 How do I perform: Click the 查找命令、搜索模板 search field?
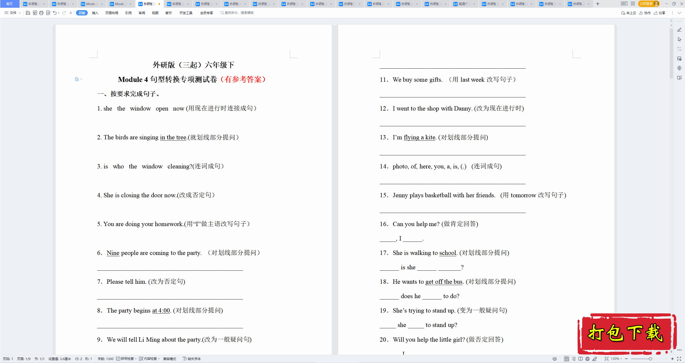237,13
